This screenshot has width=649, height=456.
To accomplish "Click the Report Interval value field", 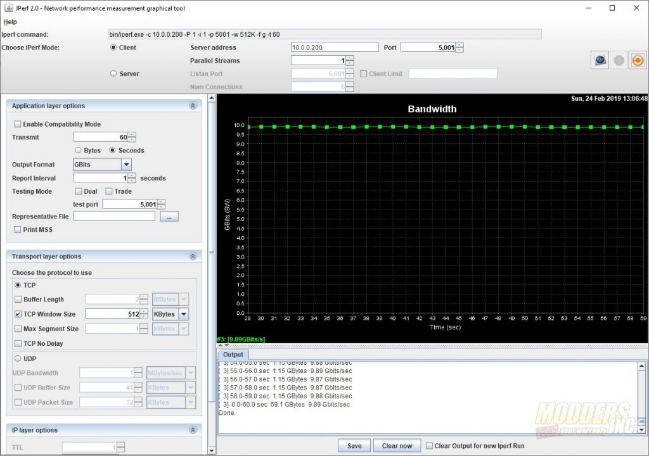I will 100,178.
